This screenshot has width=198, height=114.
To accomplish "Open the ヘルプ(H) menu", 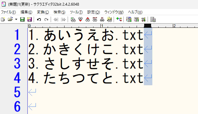I will pyautogui.click(x=135, y=12).
